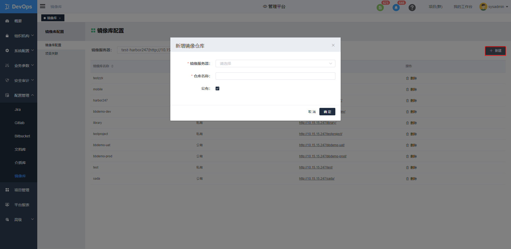Click the DevOps logo

pos(19,7)
